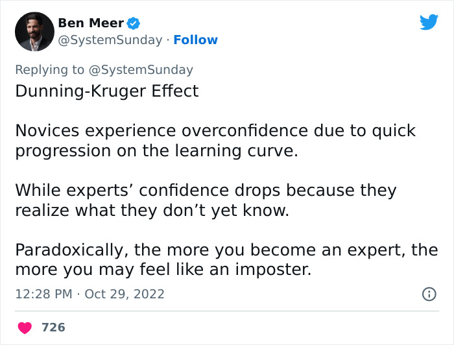The height and width of the screenshot is (345, 454).
Task: Like the tweet with heart icon
Action: click(25, 327)
